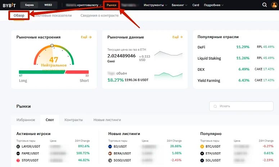Expand the Подробнее dropdown menu
Viewport: 279px width, 167px height.
(x=213, y=5)
